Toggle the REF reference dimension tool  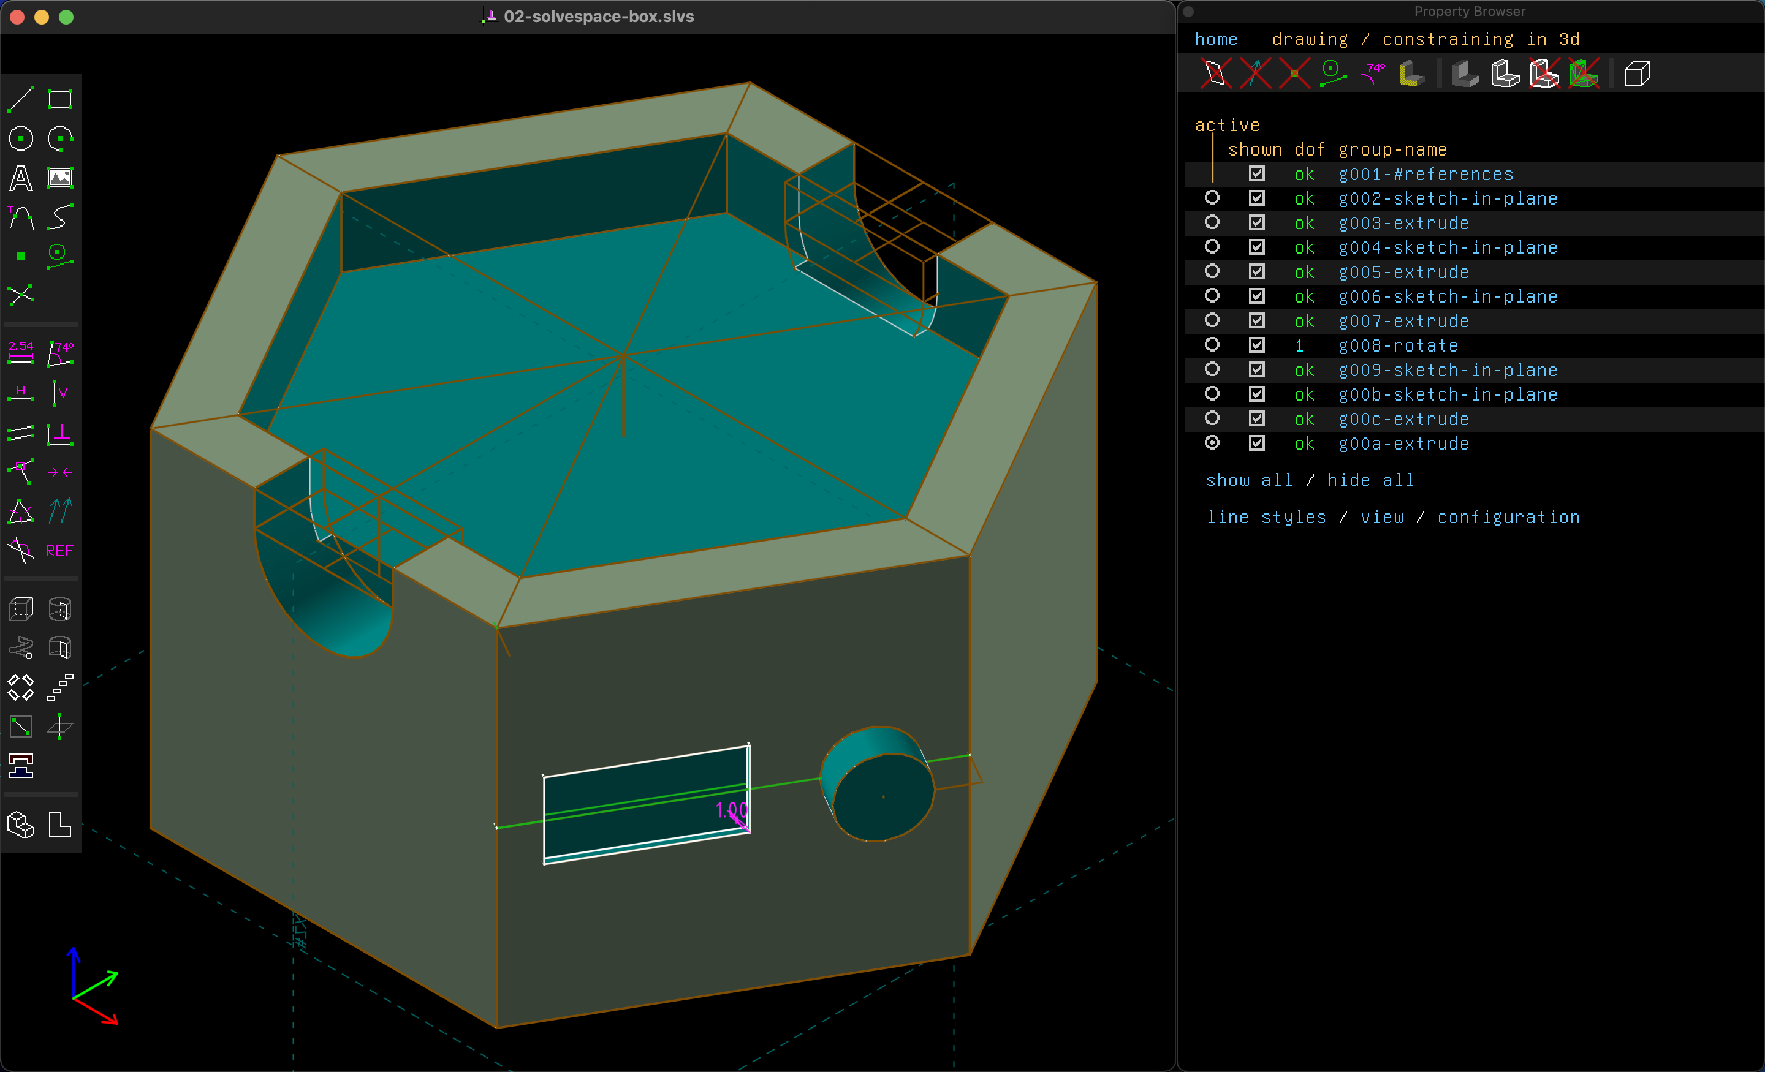pos(59,551)
